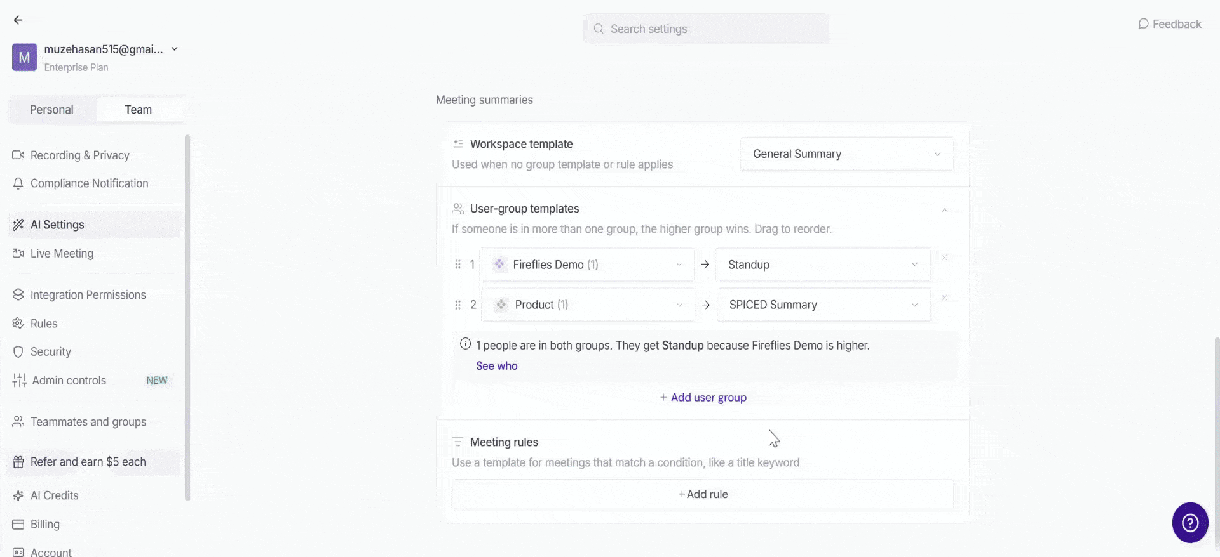Viewport: 1220px width, 557px height.
Task: Click the See who link
Action: click(497, 366)
